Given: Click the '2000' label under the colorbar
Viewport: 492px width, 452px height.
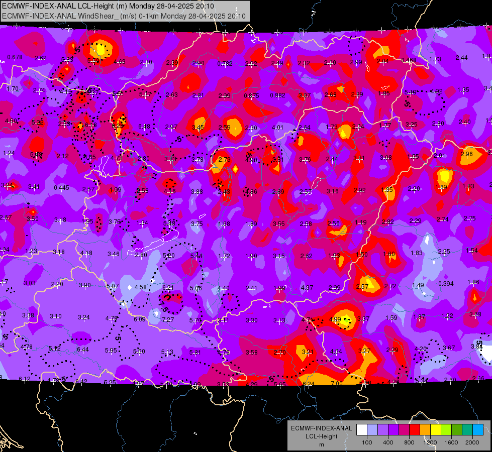Looking at the screenshot, I should pyautogui.click(x=472, y=442).
